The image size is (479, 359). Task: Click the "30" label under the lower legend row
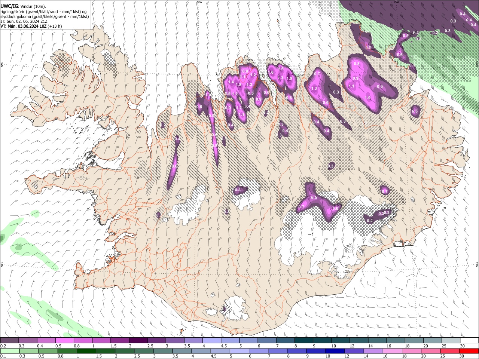(x=463, y=356)
